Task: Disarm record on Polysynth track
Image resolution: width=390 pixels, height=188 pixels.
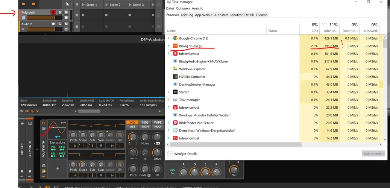Action: pyautogui.click(x=53, y=12)
